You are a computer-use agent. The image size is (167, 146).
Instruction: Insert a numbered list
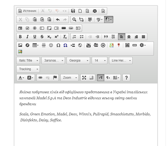click(x=74, y=37)
